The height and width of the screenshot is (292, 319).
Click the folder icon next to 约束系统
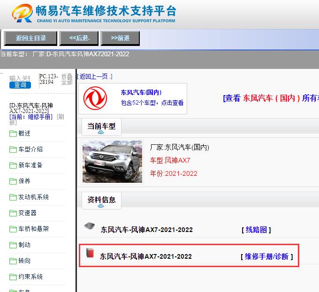tap(13, 277)
